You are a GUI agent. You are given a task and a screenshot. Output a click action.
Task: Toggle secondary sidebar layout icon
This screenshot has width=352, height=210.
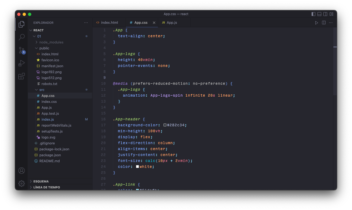(325, 14)
